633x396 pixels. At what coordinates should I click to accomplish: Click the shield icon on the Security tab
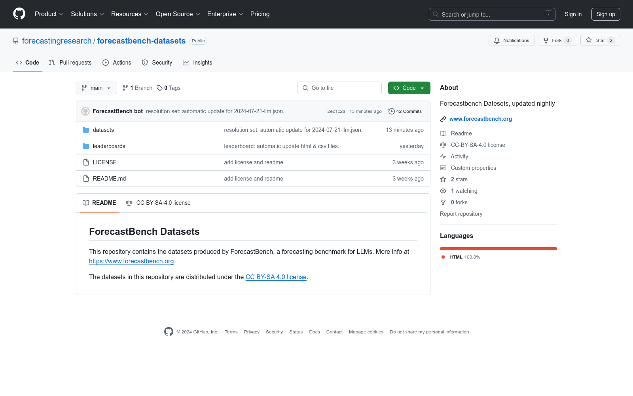point(145,63)
